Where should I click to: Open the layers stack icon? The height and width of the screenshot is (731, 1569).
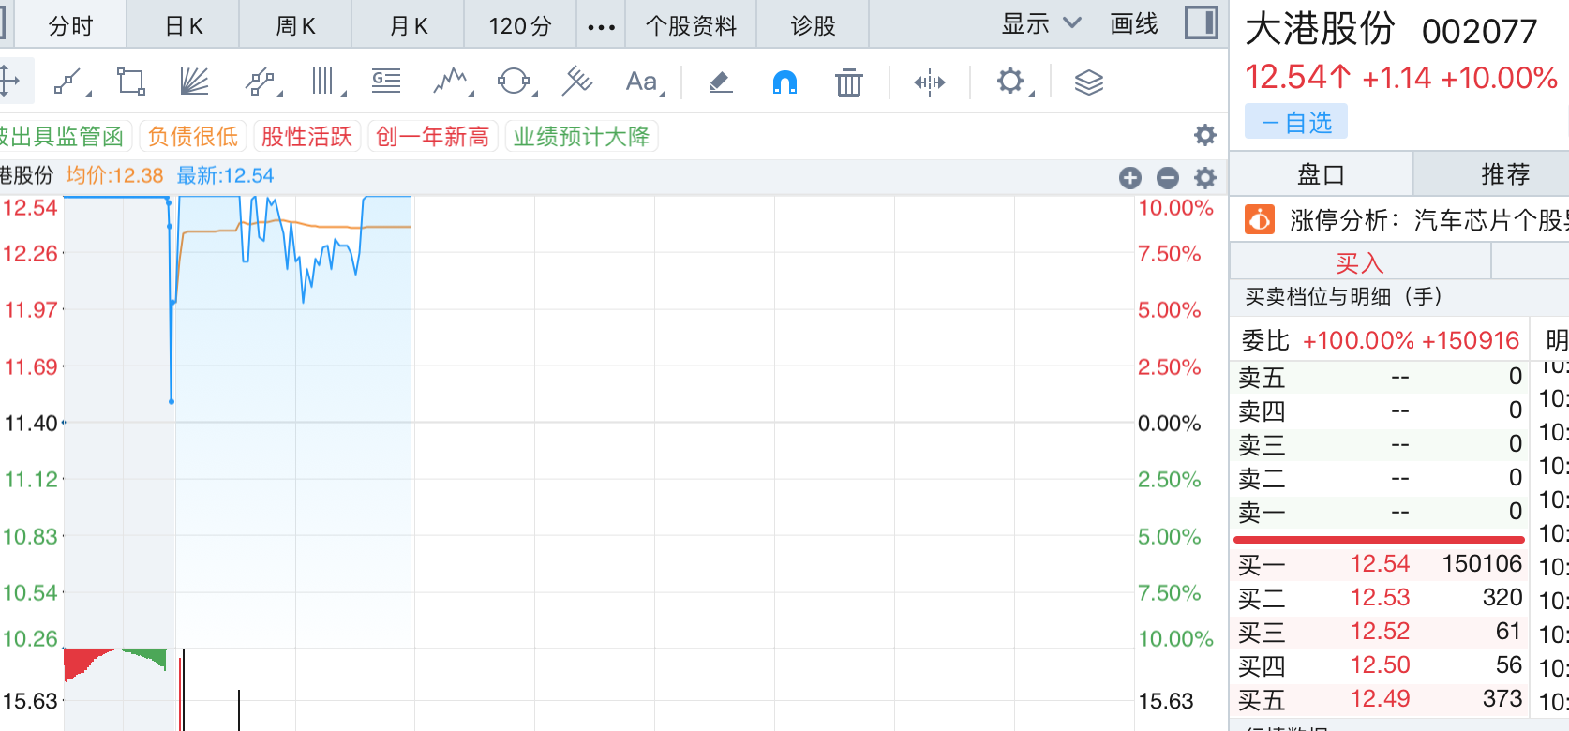tap(1089, 82)
